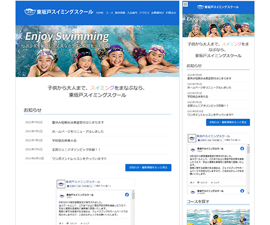The height and width of the screenshot is (225, 270).
Task: Click the page avatar in the desktop Facebook widget header
Action: (x=61, y=184)
